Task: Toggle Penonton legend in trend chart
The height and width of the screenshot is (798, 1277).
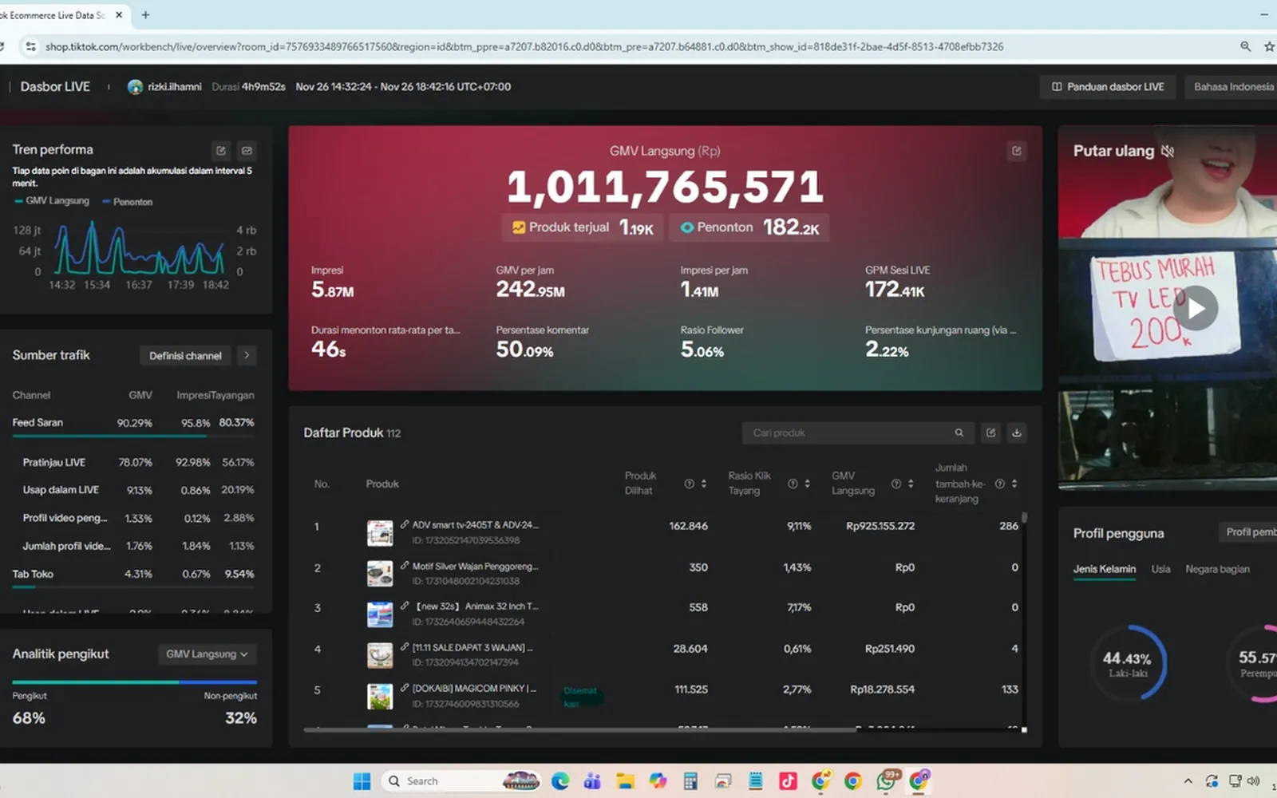Action: [128, 202]
